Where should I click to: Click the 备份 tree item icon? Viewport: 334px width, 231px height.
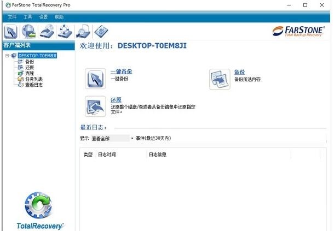(x=20, y=62)
